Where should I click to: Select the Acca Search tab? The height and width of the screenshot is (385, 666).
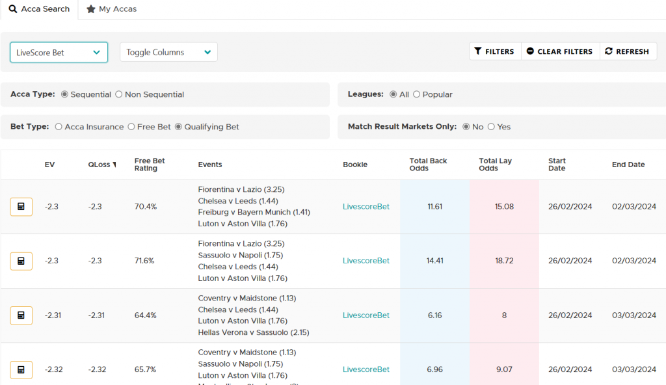(39, 9)
